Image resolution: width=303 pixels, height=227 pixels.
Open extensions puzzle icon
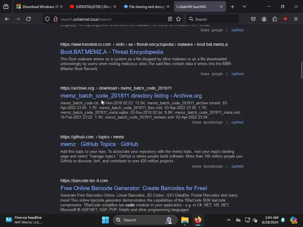[275, 19]
